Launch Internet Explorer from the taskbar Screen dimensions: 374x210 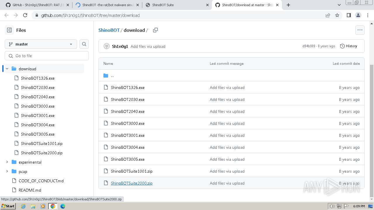point(23,206)
